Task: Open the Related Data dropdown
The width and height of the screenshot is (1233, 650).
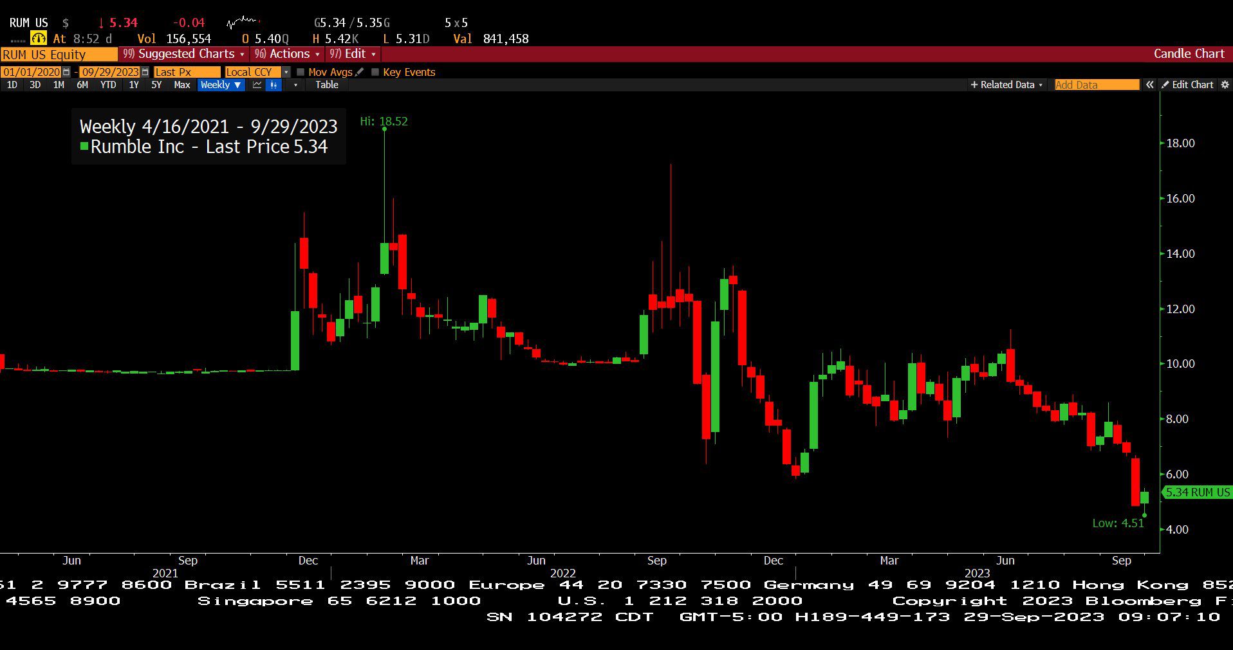Action: (x=1006, y=85)
